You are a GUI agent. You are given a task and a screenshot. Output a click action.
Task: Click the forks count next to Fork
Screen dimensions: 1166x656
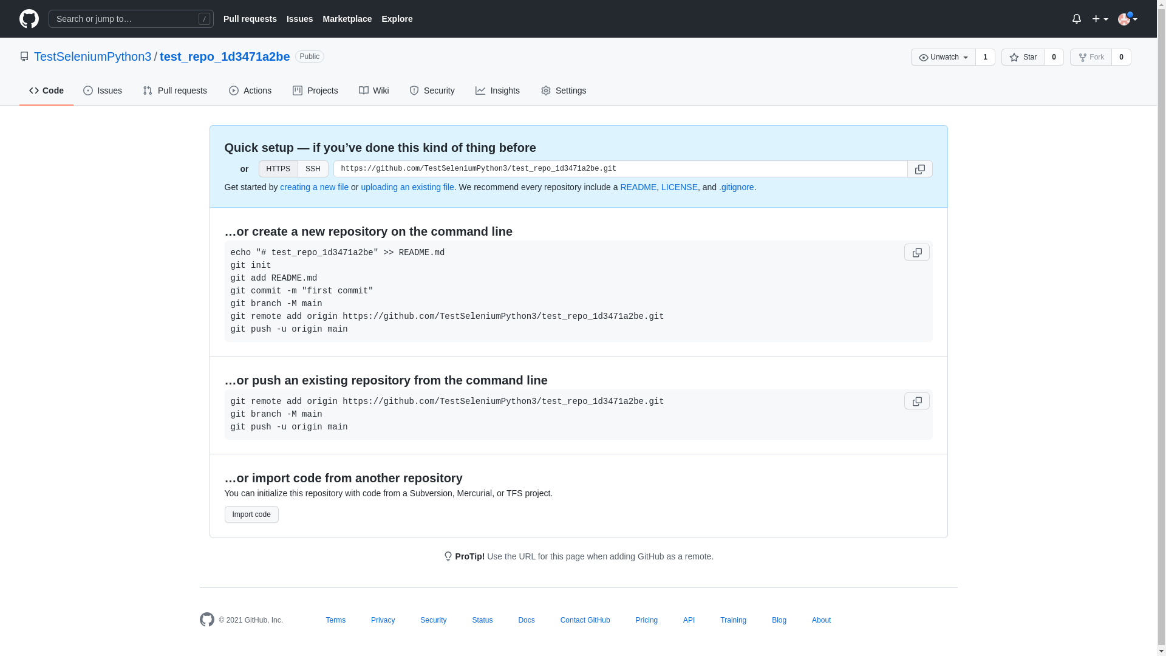coord(1121,57)
